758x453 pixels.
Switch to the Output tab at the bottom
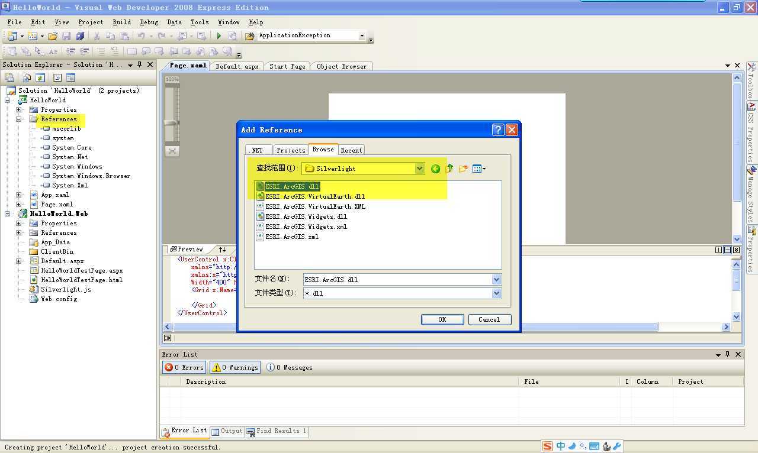227,431
